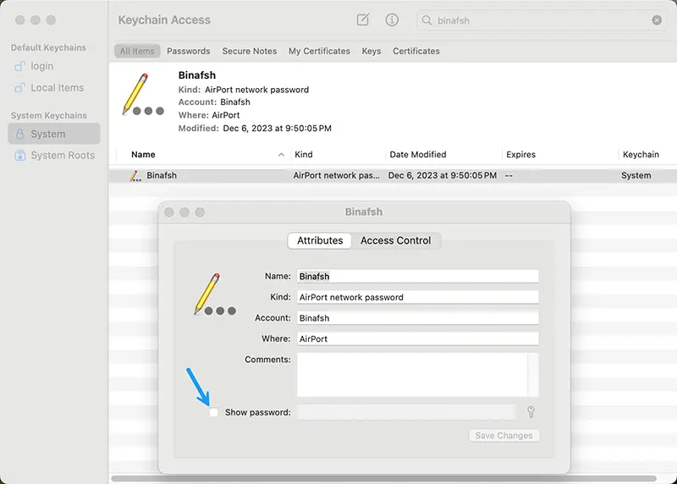Switch to the My Certificates tab
The width and height of the screenshot is (677, 484).
coord(319,51)
